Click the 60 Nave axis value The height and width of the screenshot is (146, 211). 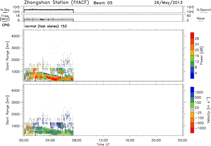tap(189, 16)
